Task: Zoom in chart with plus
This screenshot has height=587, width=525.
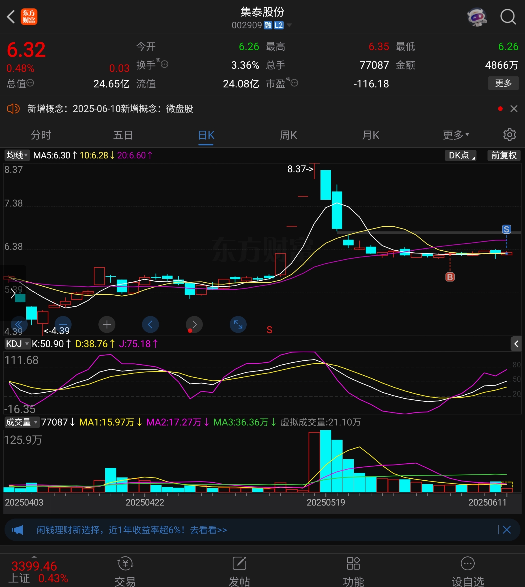Action: [x=107, y=325]
